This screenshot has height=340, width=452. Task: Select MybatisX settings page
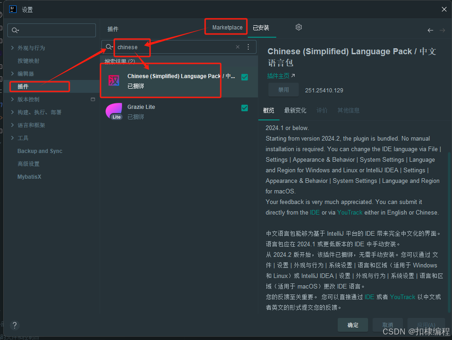coord(29,176)
